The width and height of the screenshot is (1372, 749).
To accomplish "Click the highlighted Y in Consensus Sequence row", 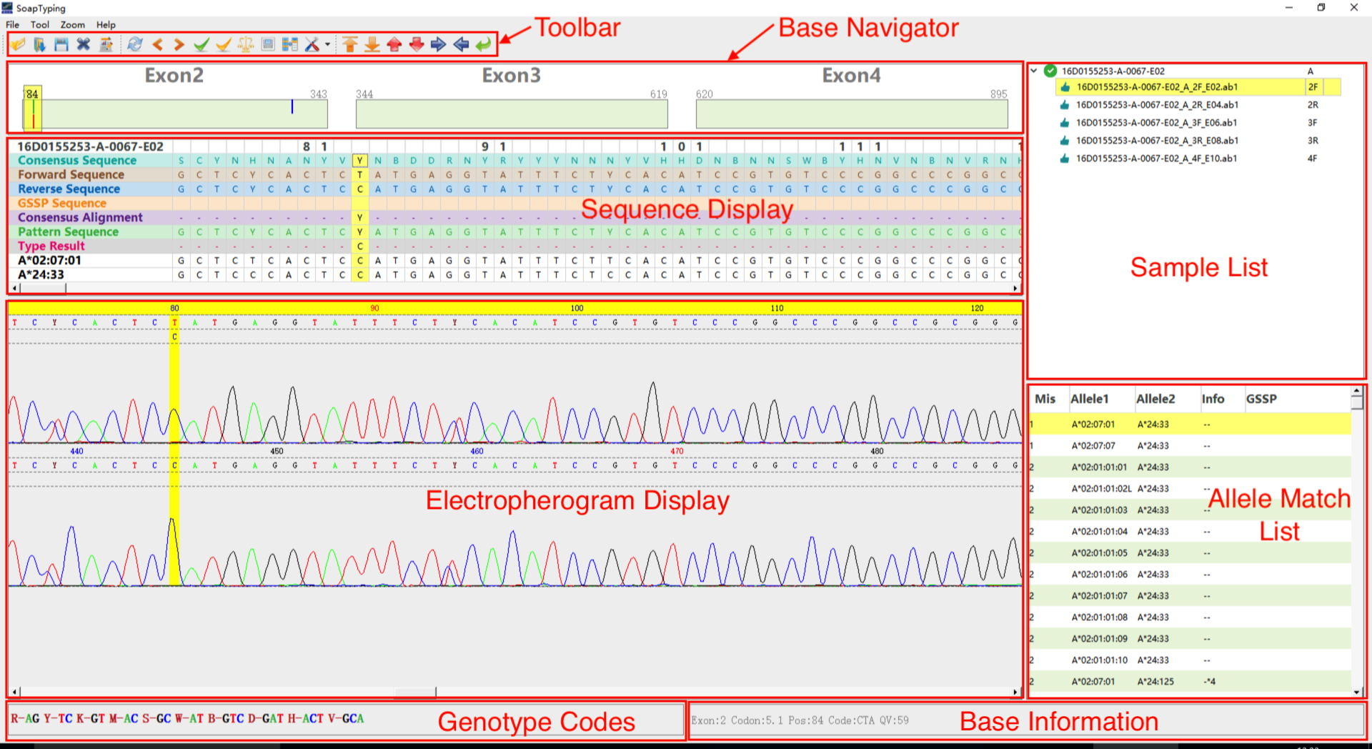I will coord(359,161).
